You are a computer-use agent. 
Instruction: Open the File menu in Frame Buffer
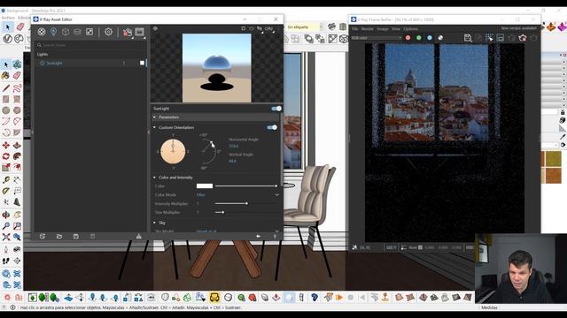point(355,29)
